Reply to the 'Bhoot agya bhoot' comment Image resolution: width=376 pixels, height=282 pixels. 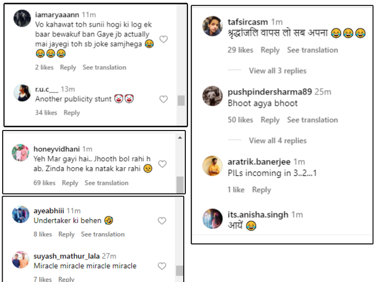click(x=270, y=120)
